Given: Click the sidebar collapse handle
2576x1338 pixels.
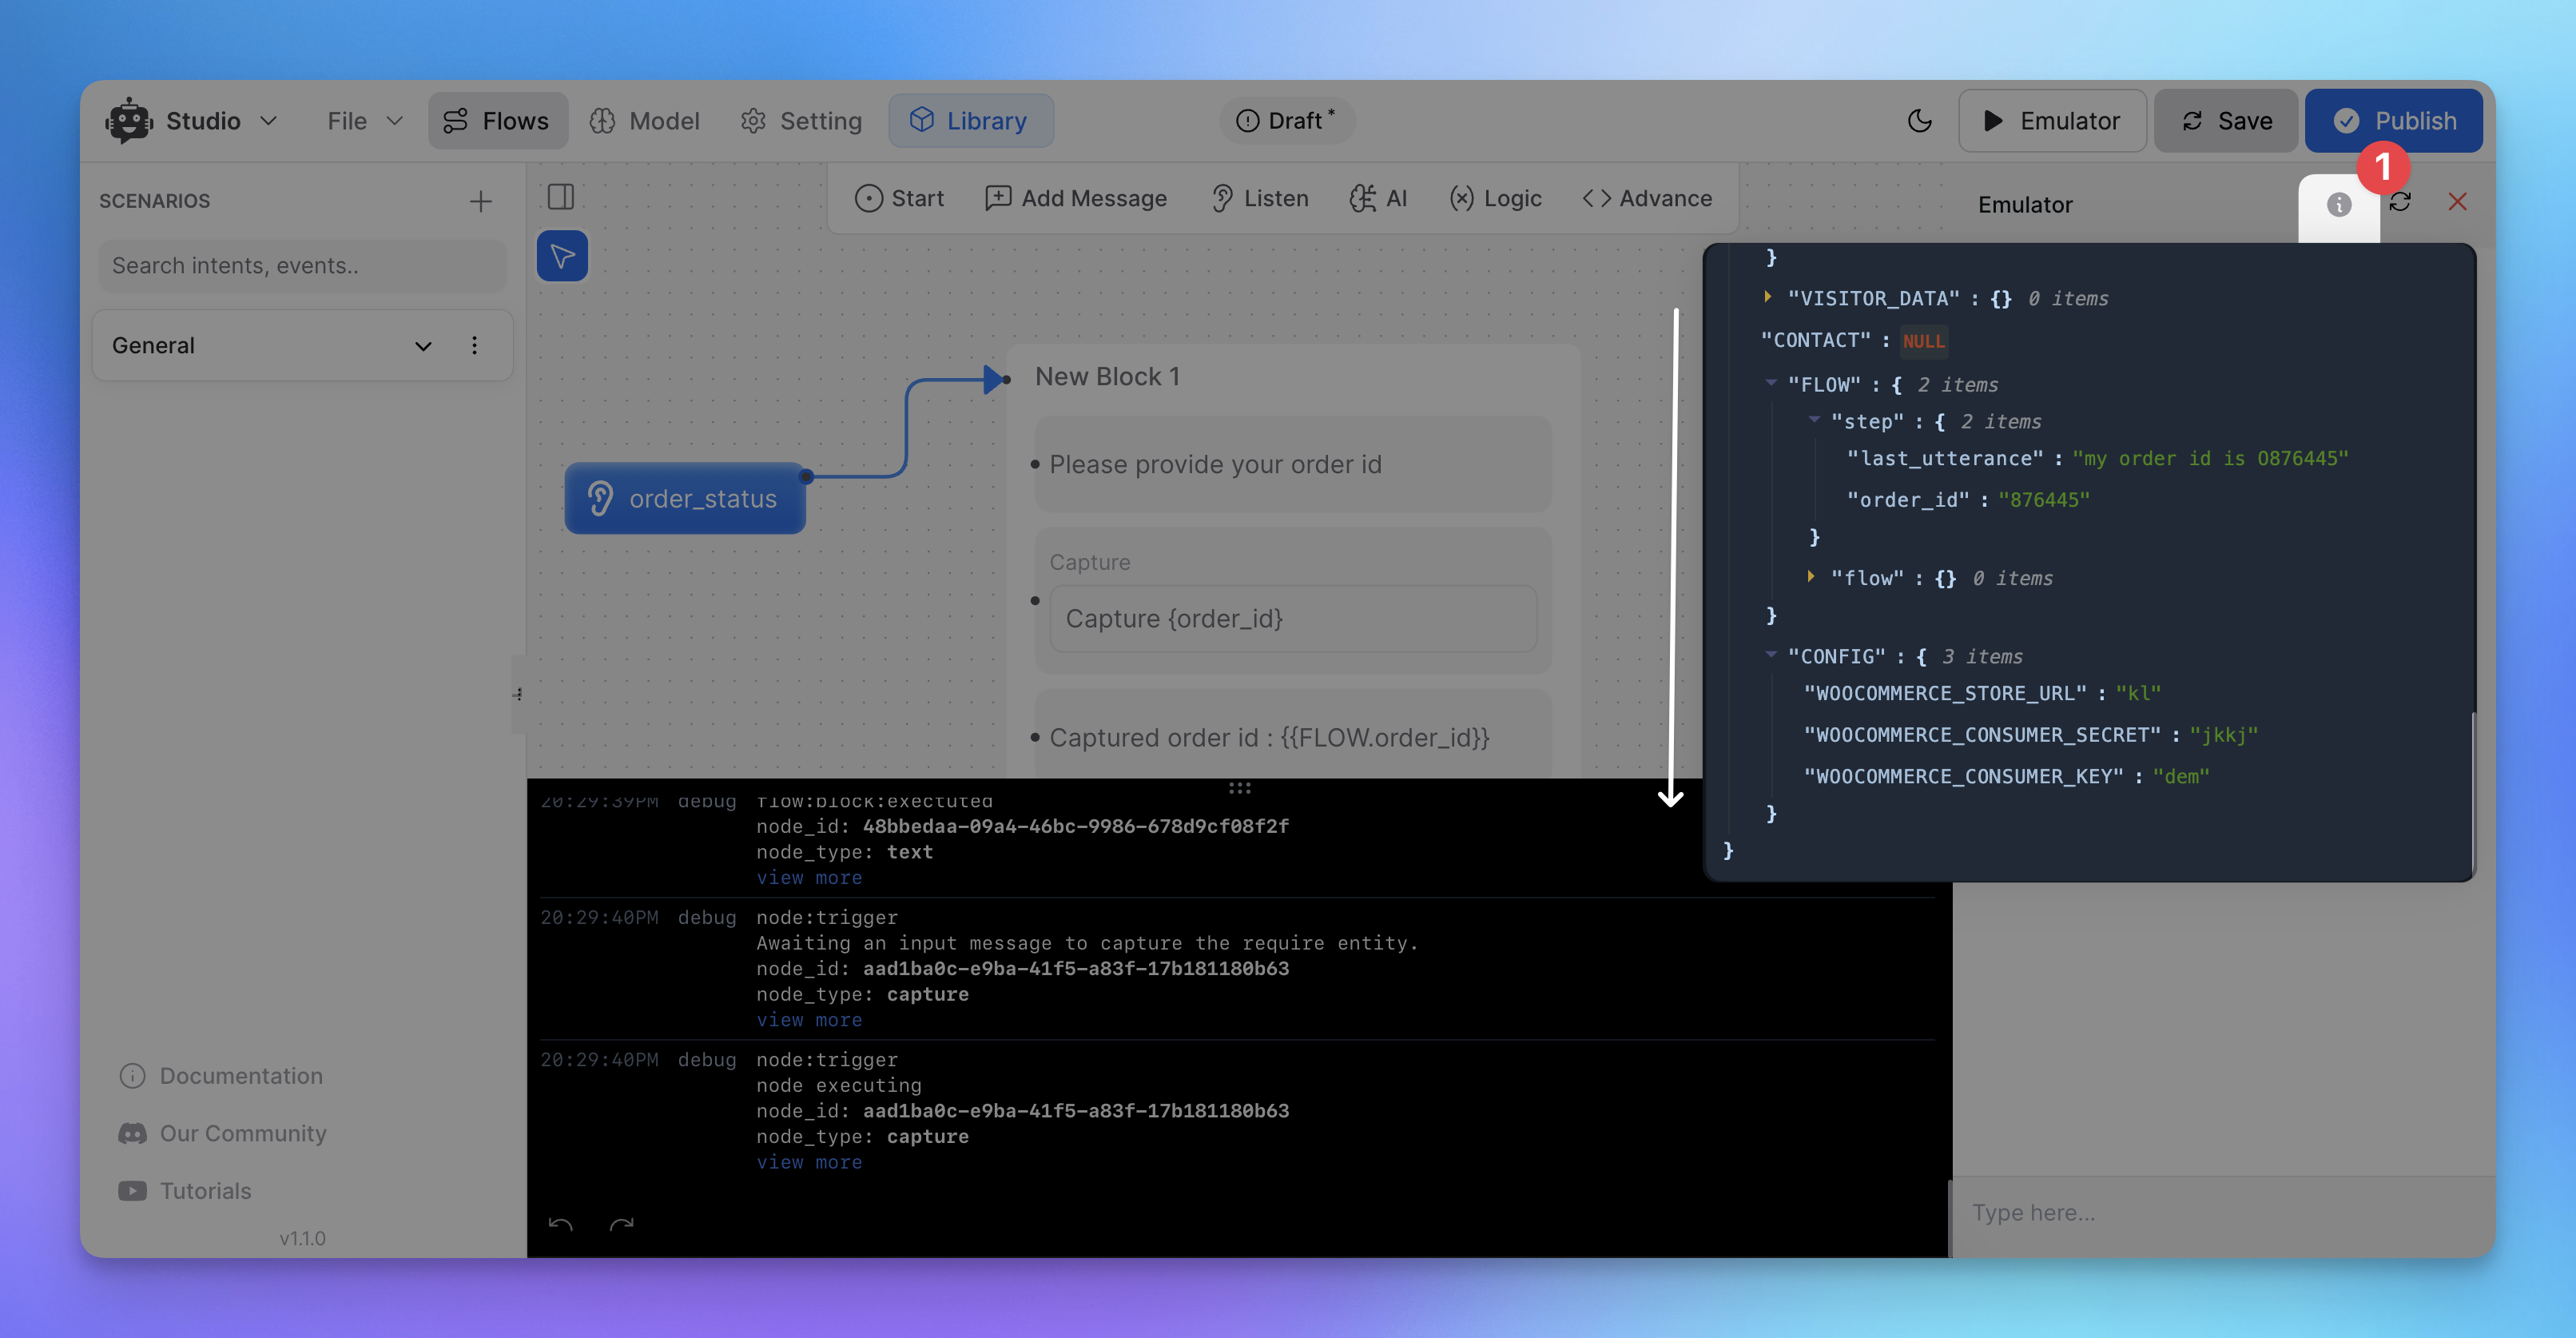Looking at the screenshot, I should [518, 694].
